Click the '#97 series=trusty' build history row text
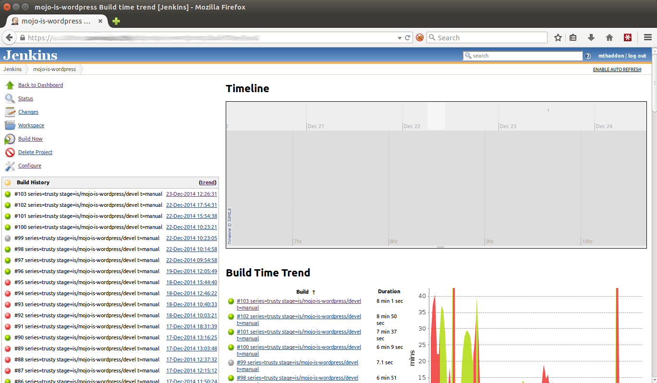657x383 pixels. click(87, 261)
